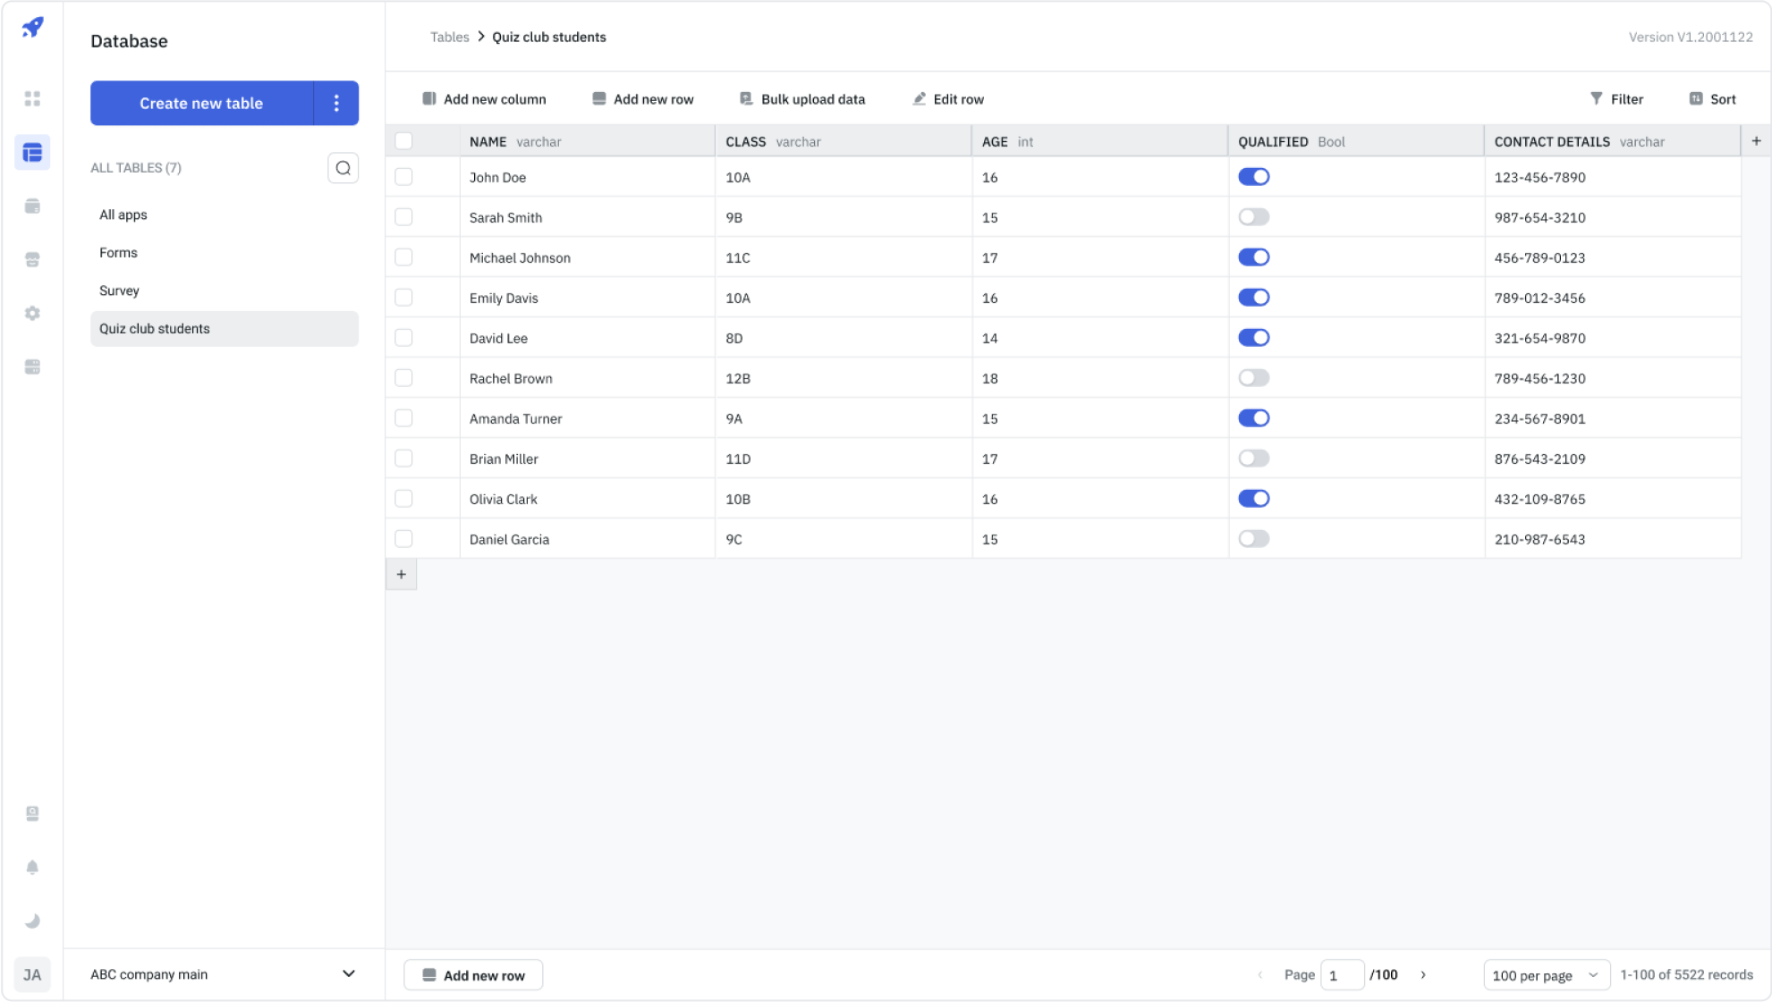Click Bulk upload data button
The width and height of the screenshot is (1772, 1002).
[x=802, y=99]
